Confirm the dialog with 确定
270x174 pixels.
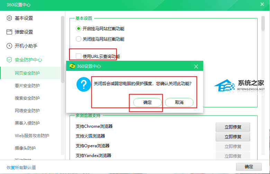point(147,102)
